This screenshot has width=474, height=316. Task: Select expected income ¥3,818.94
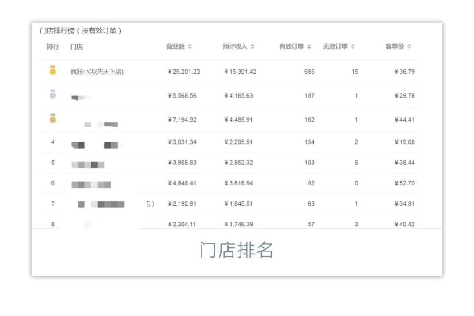point(238,183)
